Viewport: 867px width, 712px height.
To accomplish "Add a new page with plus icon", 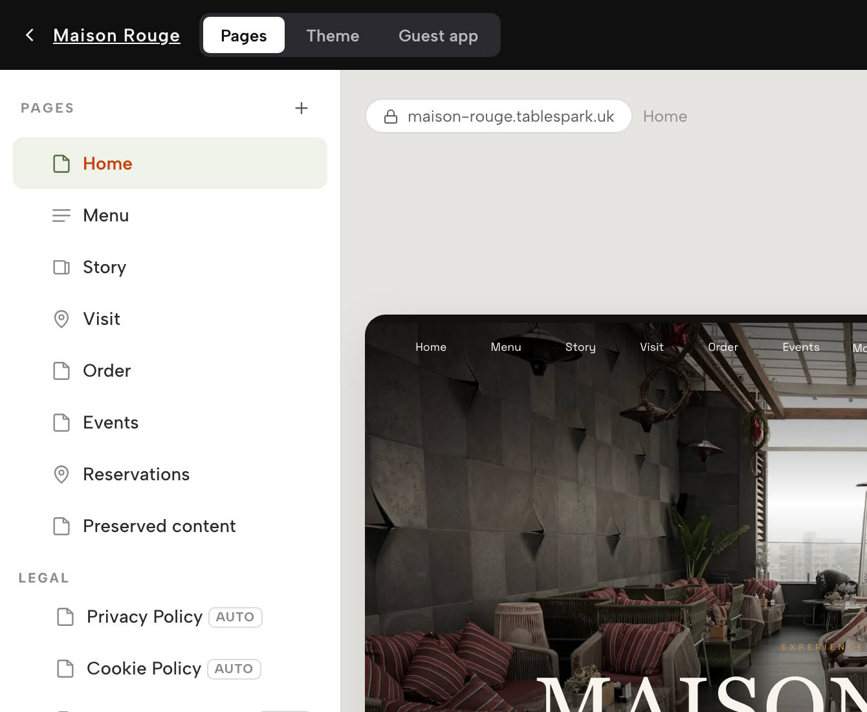I will 302,108.
